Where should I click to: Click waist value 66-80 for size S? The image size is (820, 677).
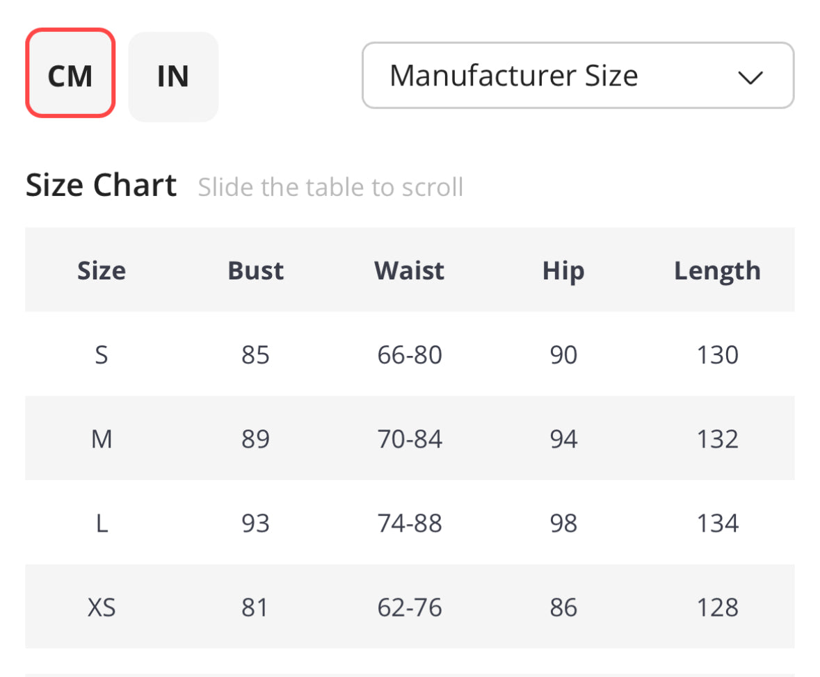(x=410, y=355)
